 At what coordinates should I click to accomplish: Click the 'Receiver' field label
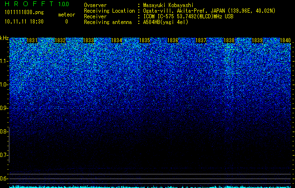click(95, 16)
